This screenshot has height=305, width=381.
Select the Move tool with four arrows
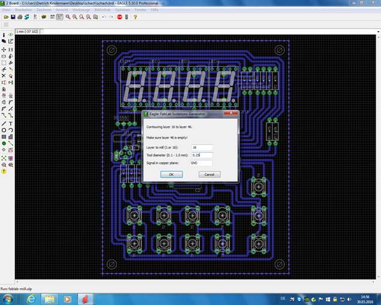tap(4, 50)
